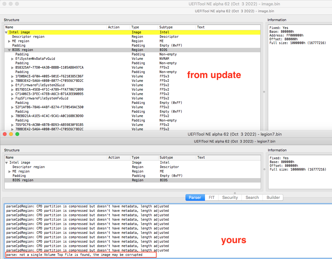Image resolution: width=332 pixels, height=259 pixels.
Task: Click Name column header in legion7.bin window
Action: point(56,157)
